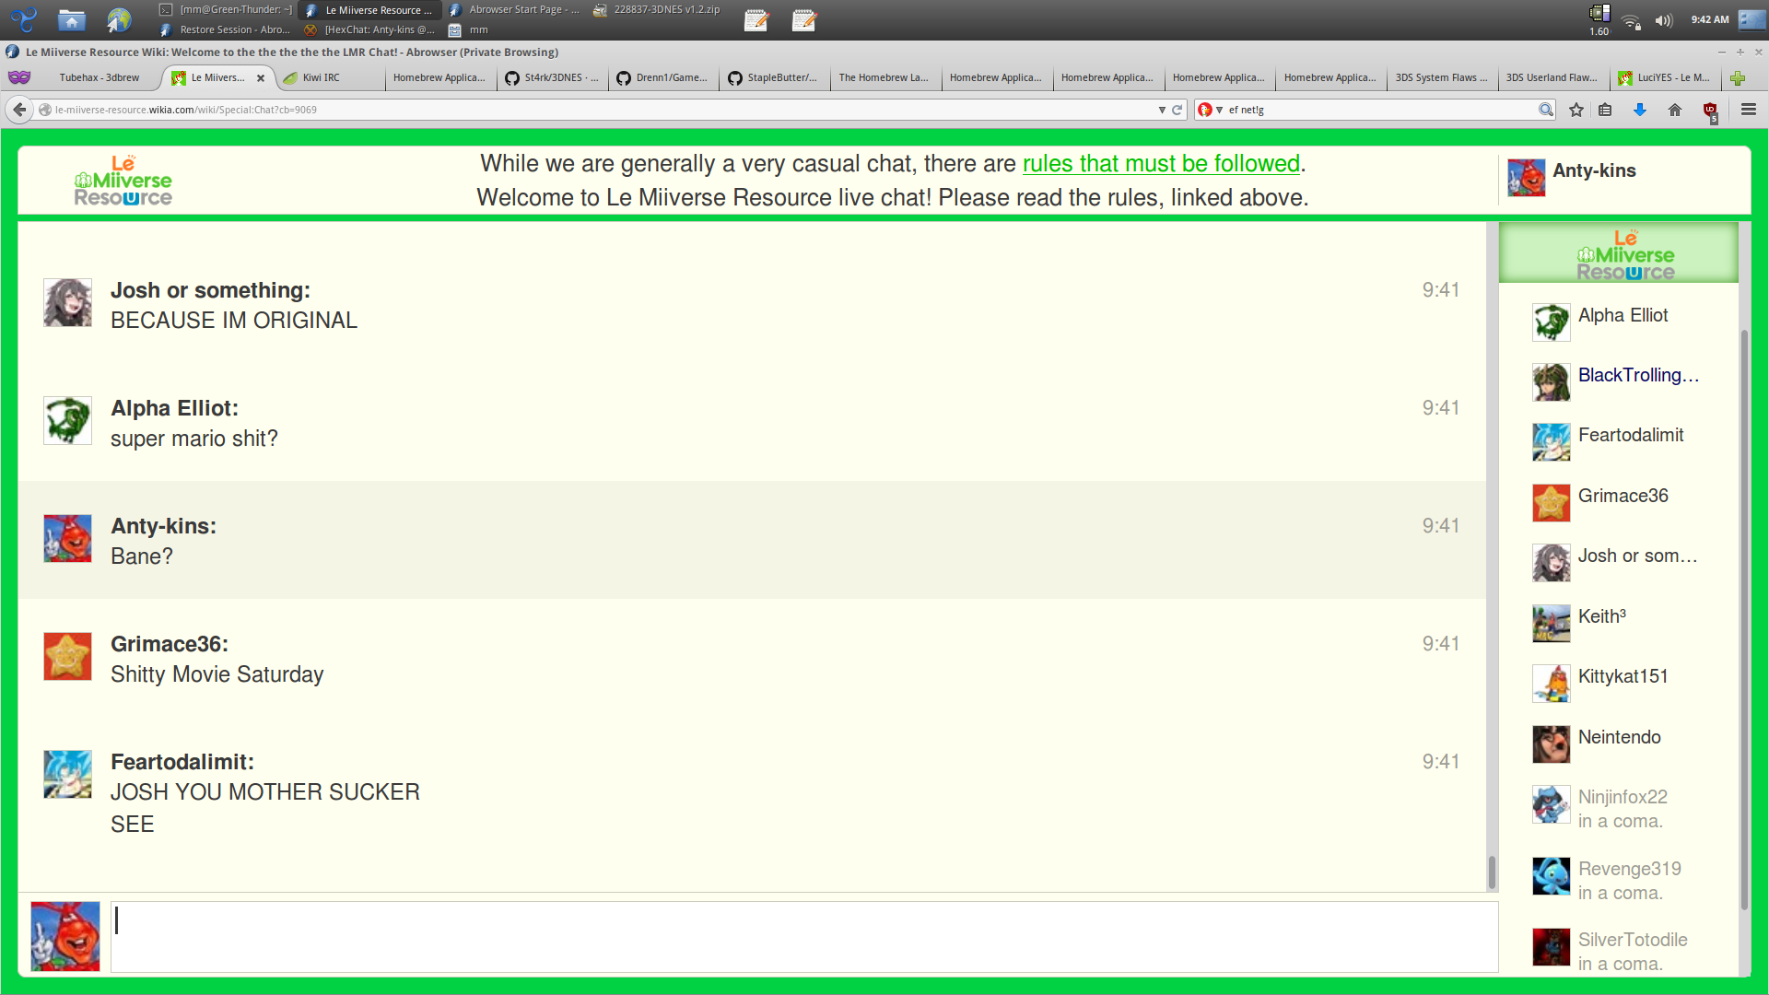Switch to the mm@Green-Thunder terminal window
Viewport: 1769px width, 995px height.
coord(226,10)
